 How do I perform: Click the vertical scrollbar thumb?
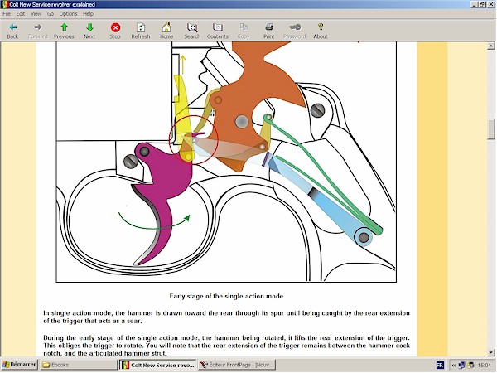pos(490,129)
